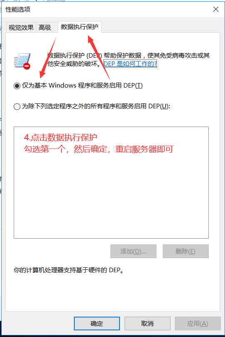Switch to the 视觉效果 tab

click(21, 27)
